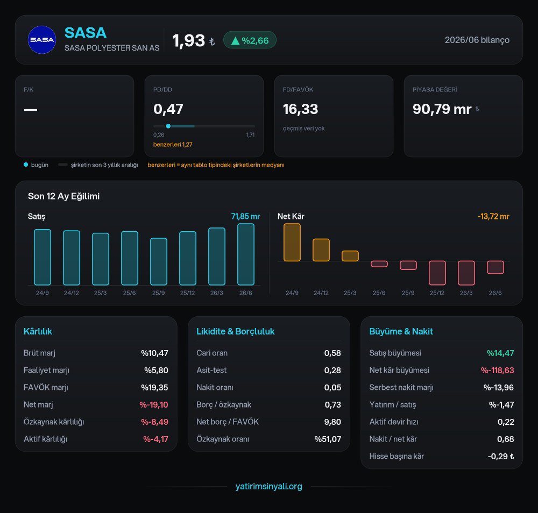Select the 'Kârlılık' section heading
This screenshot has height=513, width=538.
point(38,331)
